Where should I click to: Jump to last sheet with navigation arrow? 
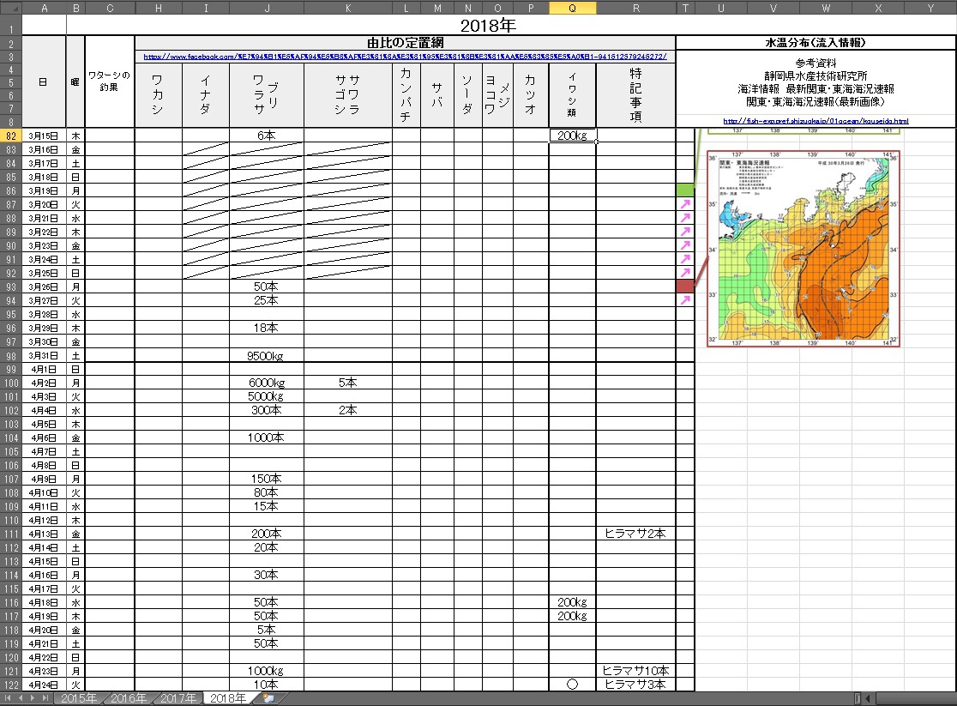pos(45,698)
